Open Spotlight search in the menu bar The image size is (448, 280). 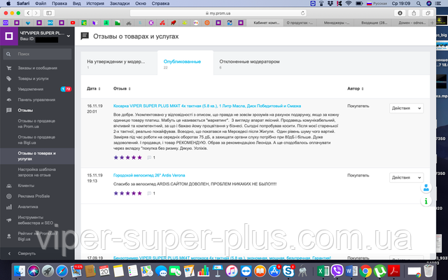click(x=419, y=3)
